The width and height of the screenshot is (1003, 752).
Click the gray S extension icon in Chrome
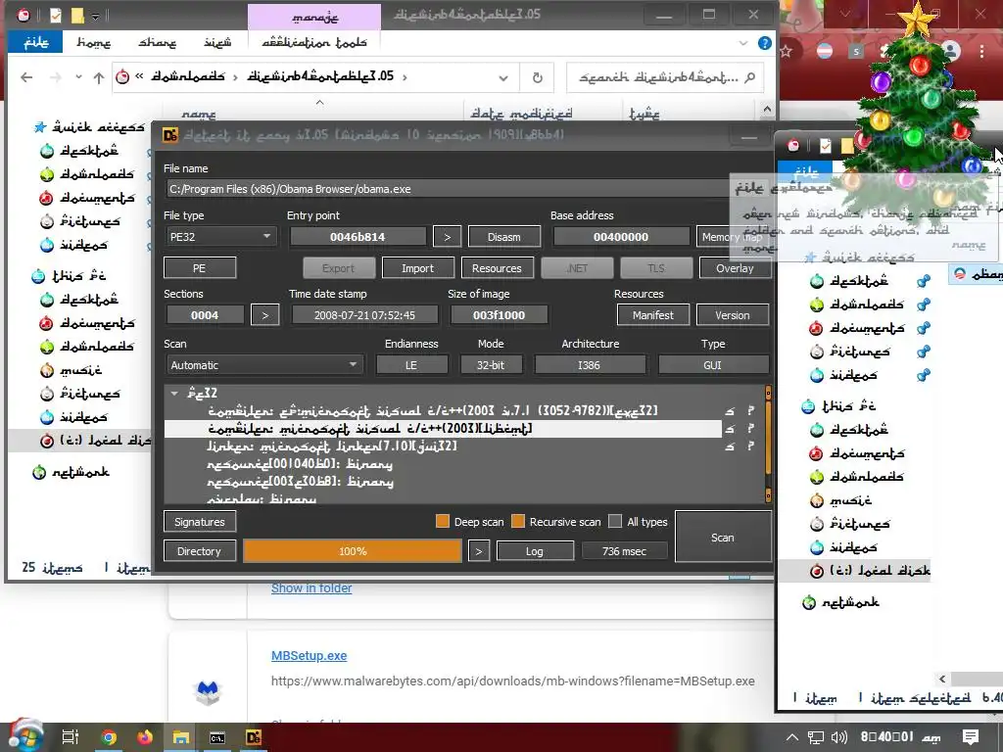click(856, 51)
